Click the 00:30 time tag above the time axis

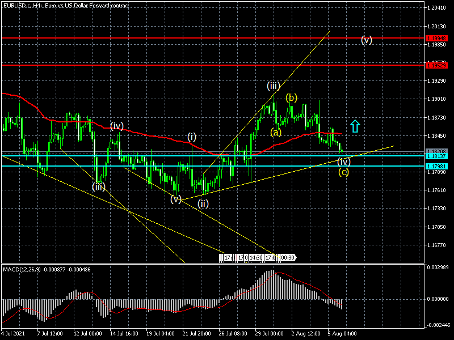(x=287, y=258)
